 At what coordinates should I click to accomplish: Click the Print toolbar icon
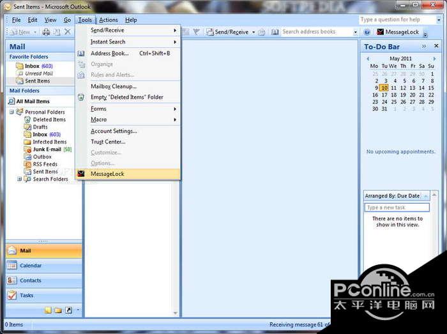[x=46, y=32]
